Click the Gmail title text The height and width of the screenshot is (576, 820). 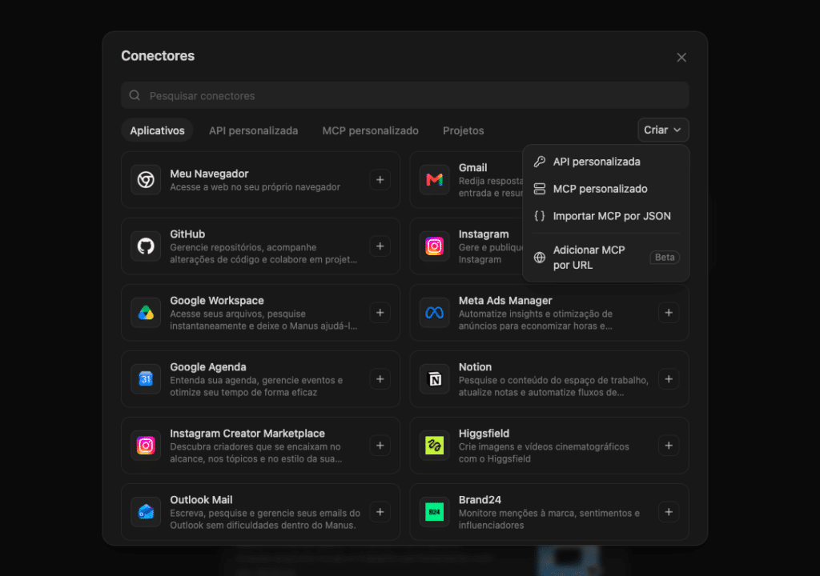472,168
